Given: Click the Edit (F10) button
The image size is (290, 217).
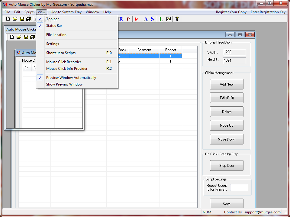Looking at the screenshot, I should pos(227,98).
